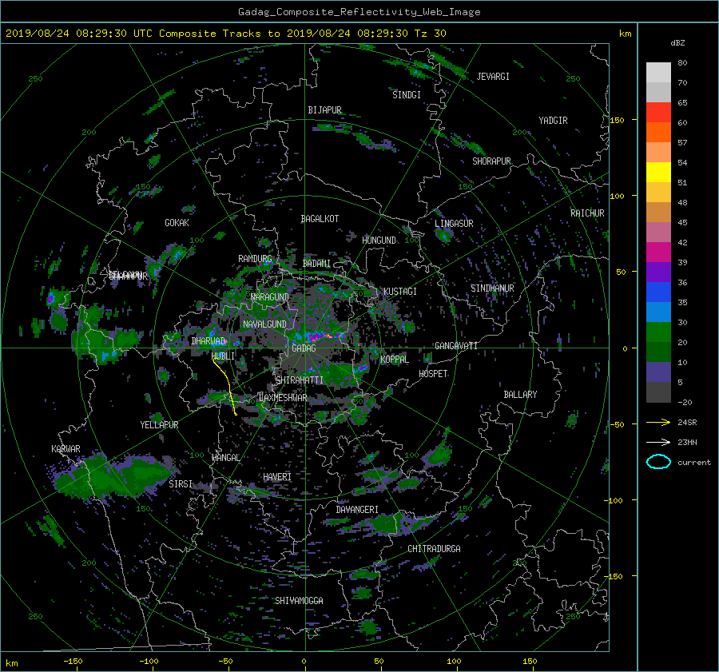Click the KOPPAL city label
Viewport: 719px width, 672px height.
tap(395, 360)
